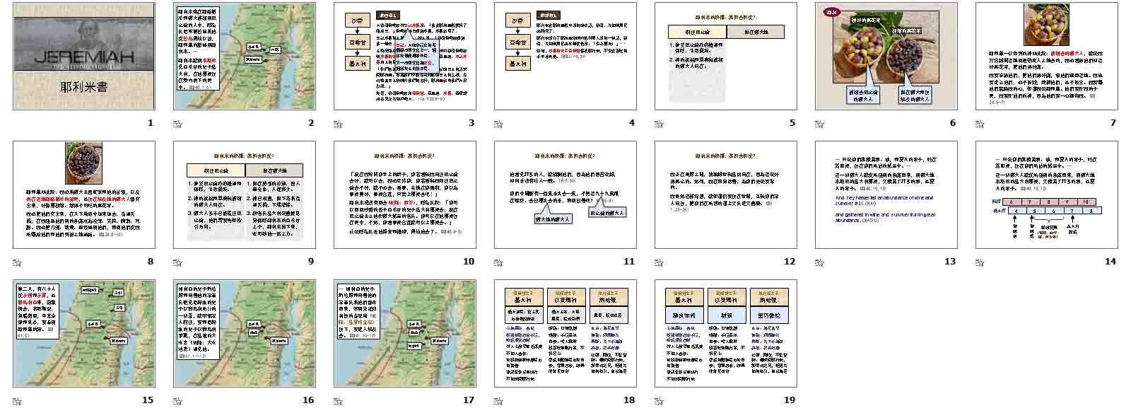Click the animation star icon beneath slide 6
Viewport: 1131px width, 413px height.
tap(819, 124)
